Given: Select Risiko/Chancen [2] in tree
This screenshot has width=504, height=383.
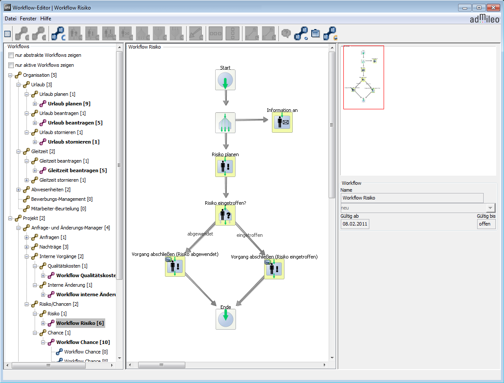Looking at the screenshot, I should (x=59, y=304).
